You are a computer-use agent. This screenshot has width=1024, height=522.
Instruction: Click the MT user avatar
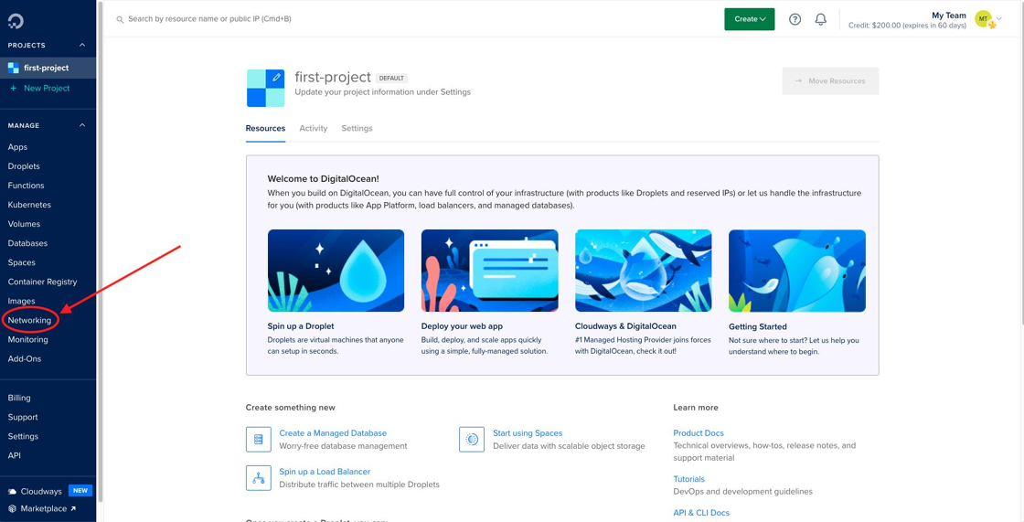coord(984,19)
